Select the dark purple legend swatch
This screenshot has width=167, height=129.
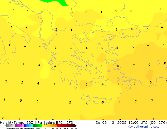coord(16,126)
